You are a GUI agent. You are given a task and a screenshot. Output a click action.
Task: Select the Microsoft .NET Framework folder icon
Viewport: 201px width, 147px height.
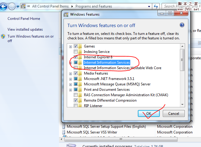click(x=80, y=79)
